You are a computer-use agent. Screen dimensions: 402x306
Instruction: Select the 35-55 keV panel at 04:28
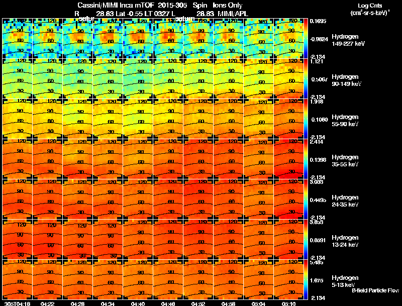[78, 159]
